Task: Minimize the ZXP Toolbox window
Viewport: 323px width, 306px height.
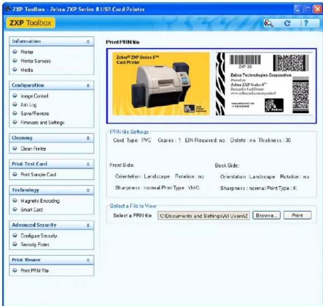Action: click(x=298, y=9)
